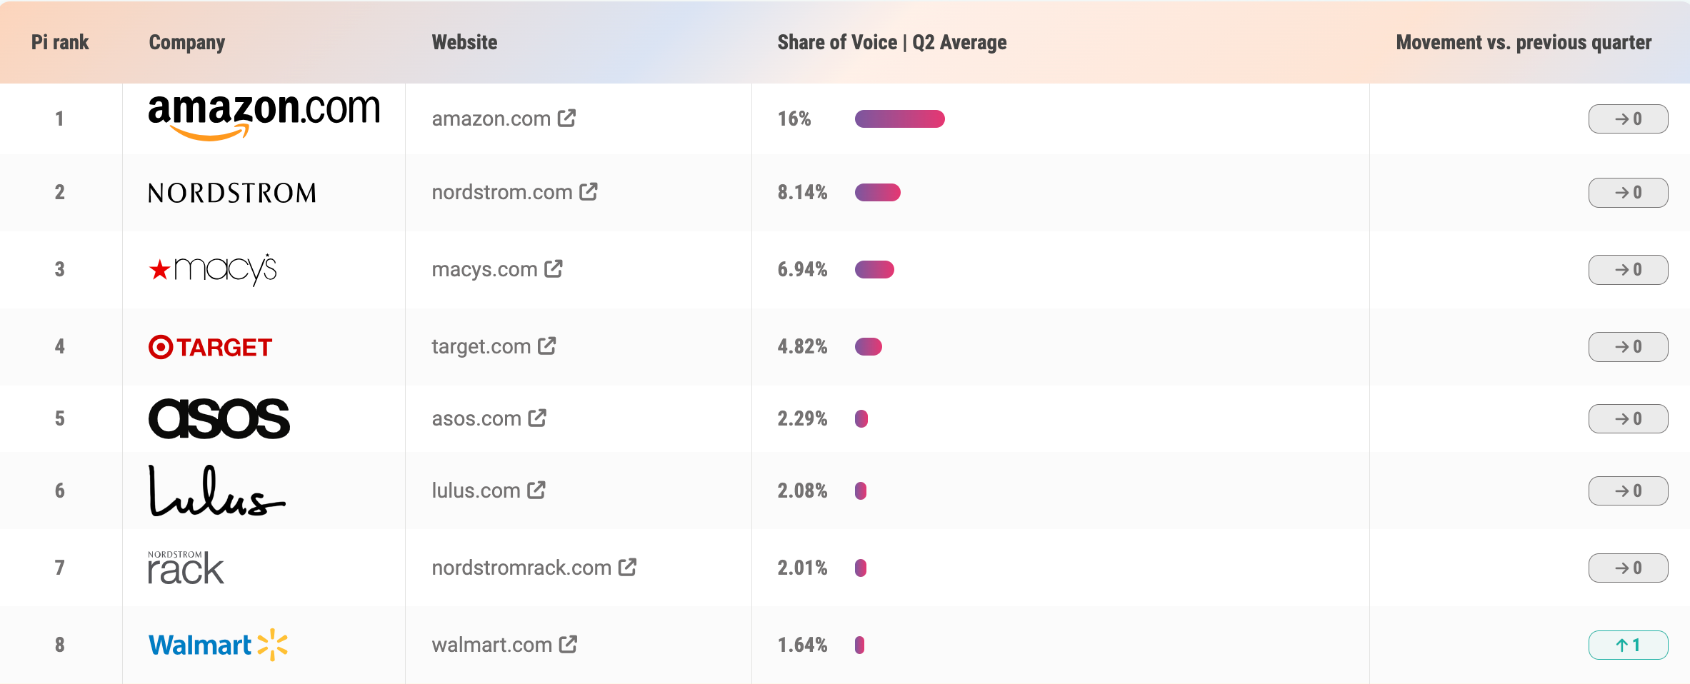1690x684 pixels.
Task: Select the Nordstrom logo
Action: (231, 193)
